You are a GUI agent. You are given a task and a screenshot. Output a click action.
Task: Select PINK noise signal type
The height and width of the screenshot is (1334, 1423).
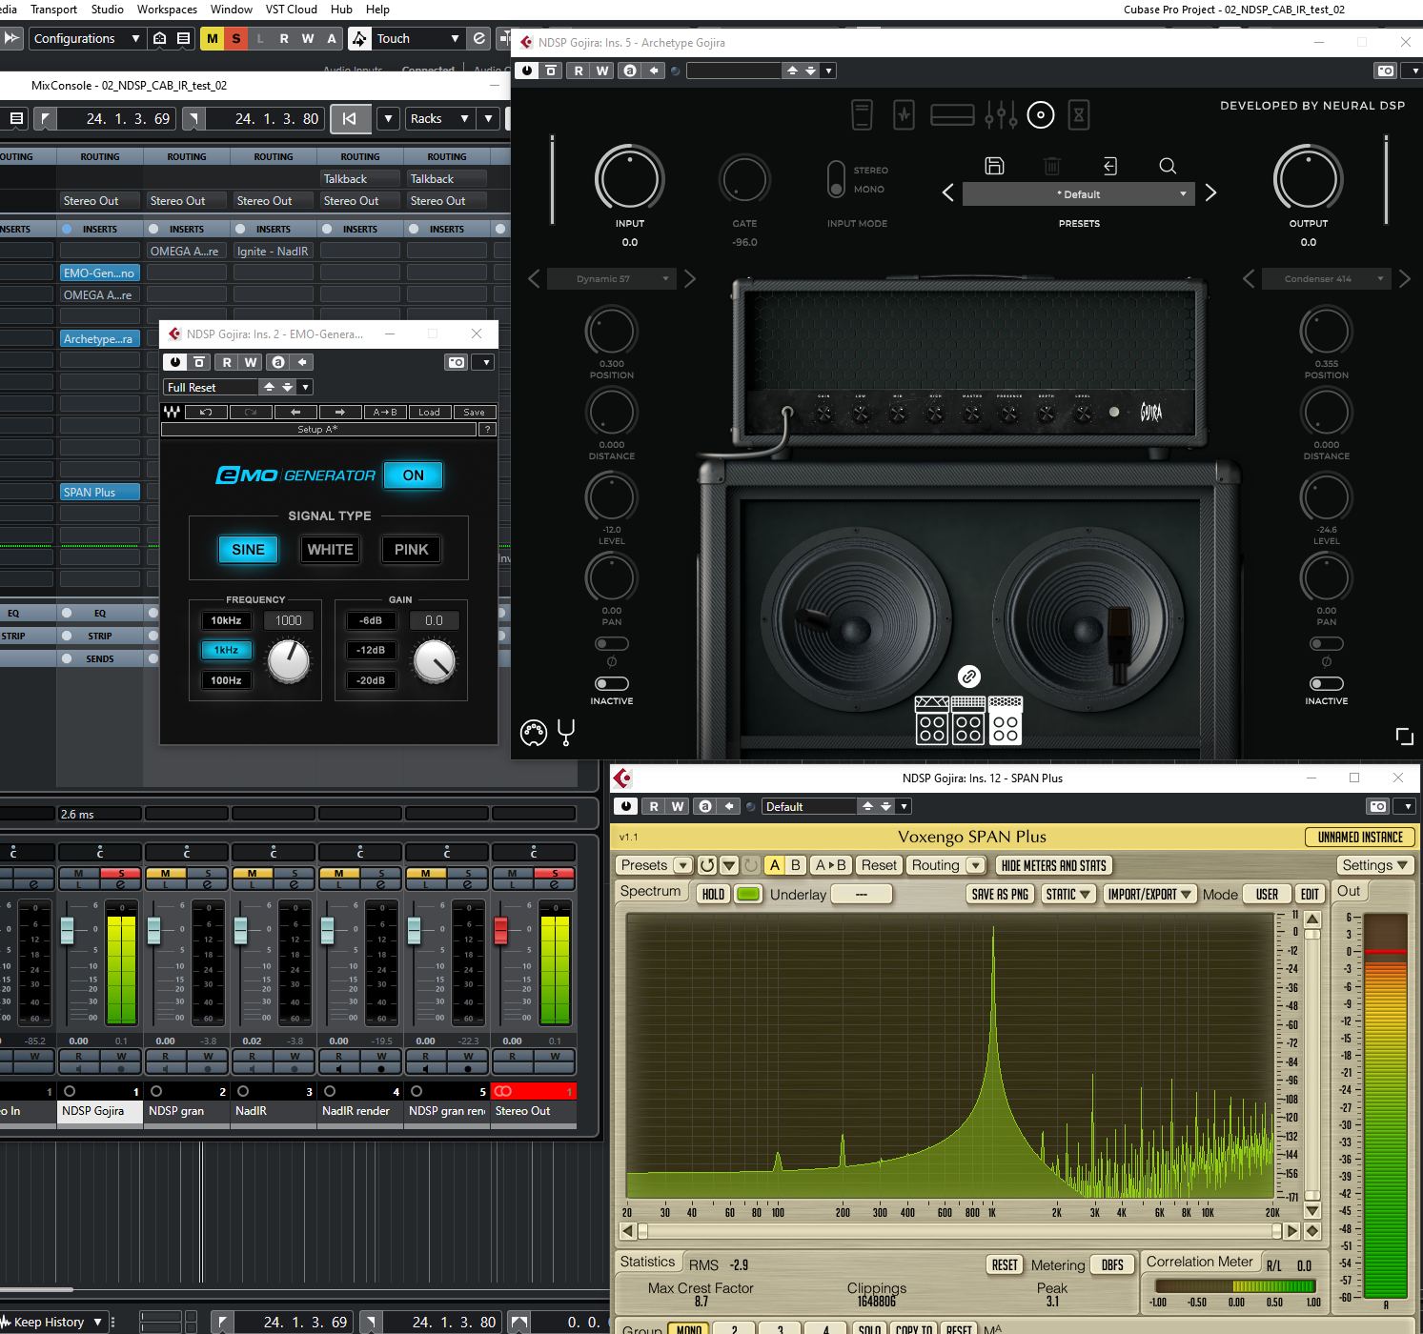pos(411,550)
